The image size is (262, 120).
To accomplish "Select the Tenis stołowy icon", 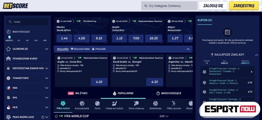I will [136, 103].
